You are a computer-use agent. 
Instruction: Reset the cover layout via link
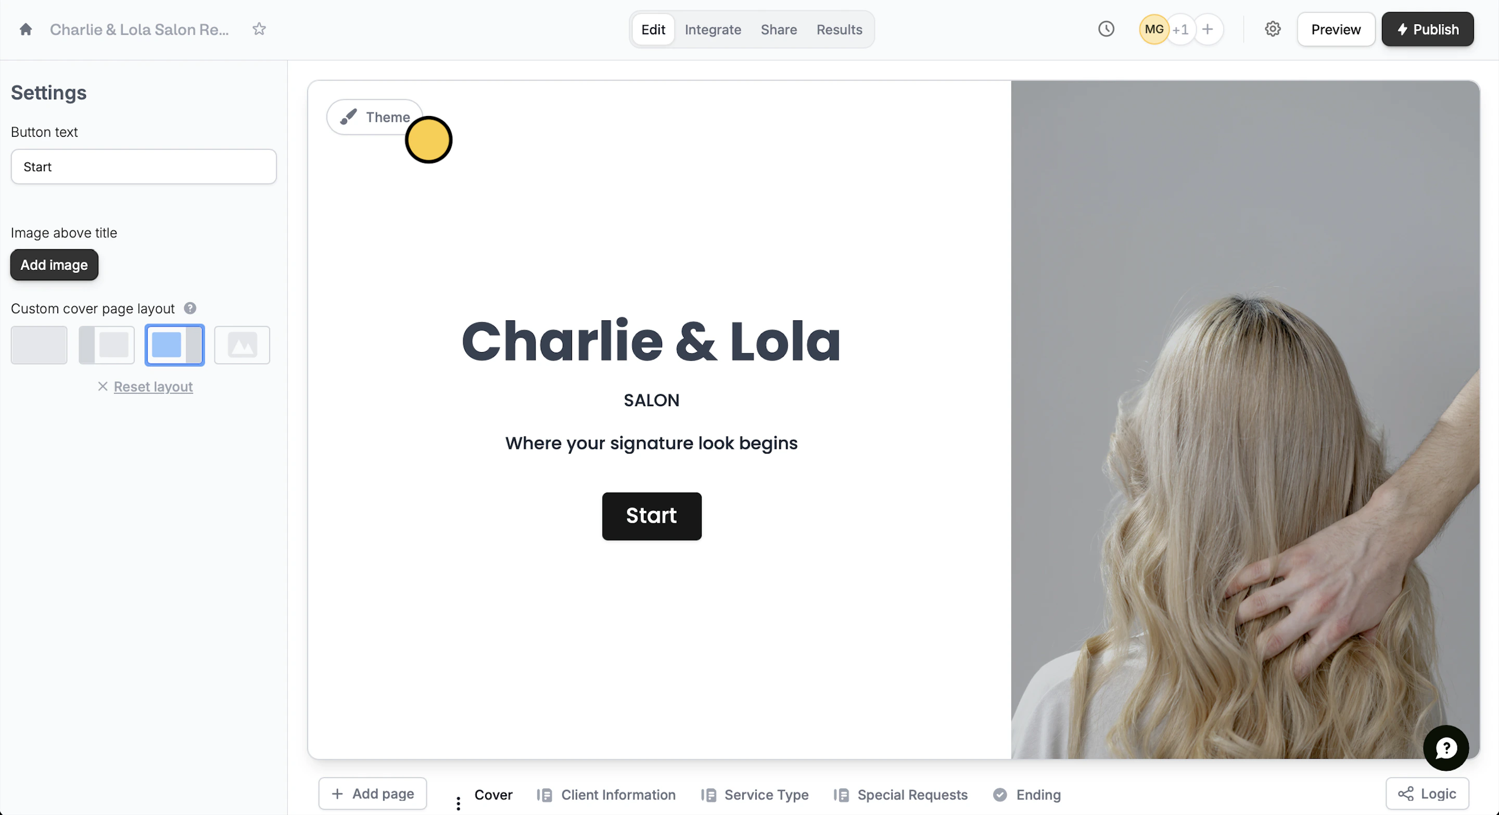click(153, 386)
